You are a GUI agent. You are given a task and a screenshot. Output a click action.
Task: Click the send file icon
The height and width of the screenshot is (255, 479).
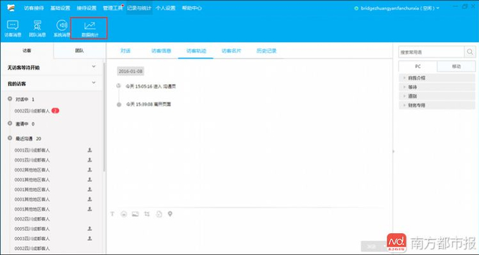click(x=159, y=214)
